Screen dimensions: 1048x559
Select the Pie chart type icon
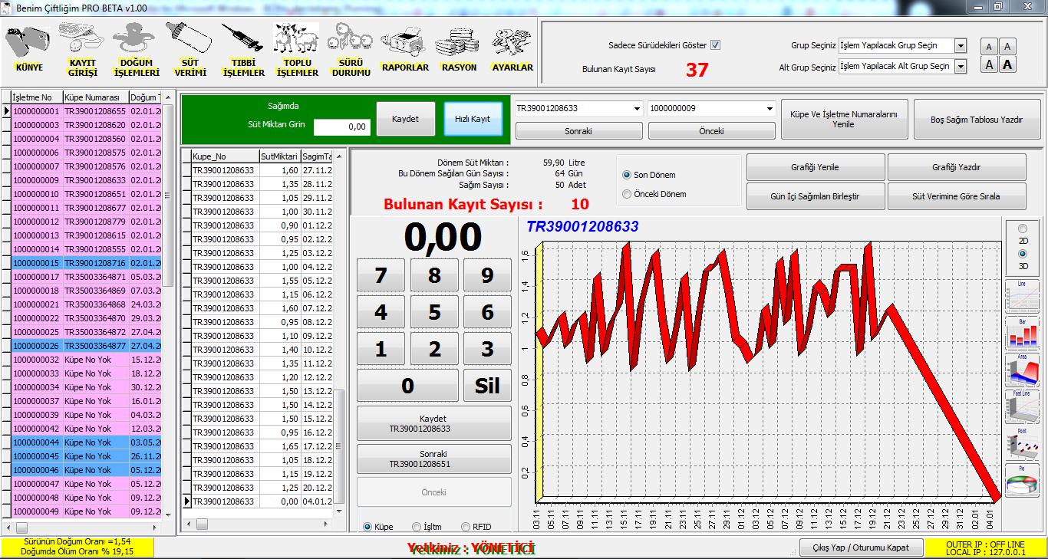pyautogui.click(x=1022, y=481)
